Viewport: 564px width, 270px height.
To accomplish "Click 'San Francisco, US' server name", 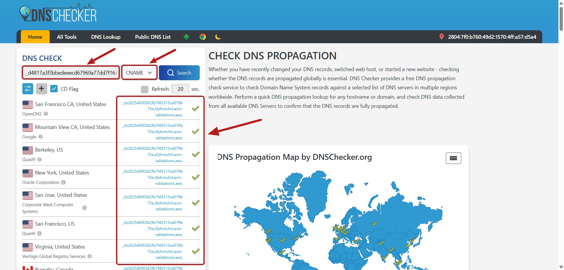I will (x=55, y=224).
